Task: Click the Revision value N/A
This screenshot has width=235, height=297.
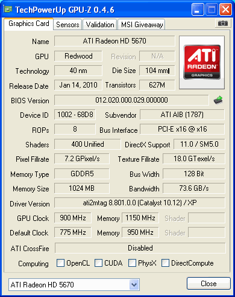Action: pos(157,56)
